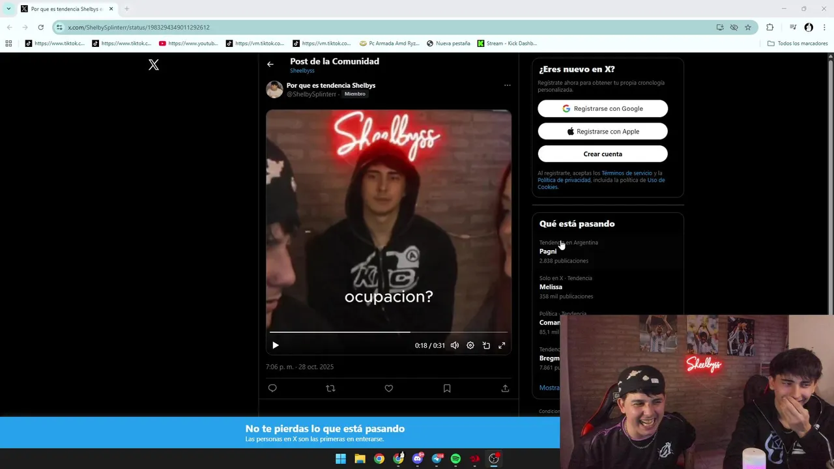Open Discord from the taskbar
Image resolution: width=834 pixels, height=469 pixels.
418,459
